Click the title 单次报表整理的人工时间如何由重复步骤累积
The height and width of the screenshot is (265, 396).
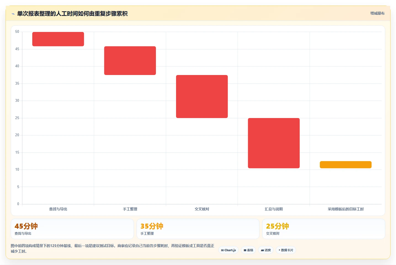pos(72,14)
